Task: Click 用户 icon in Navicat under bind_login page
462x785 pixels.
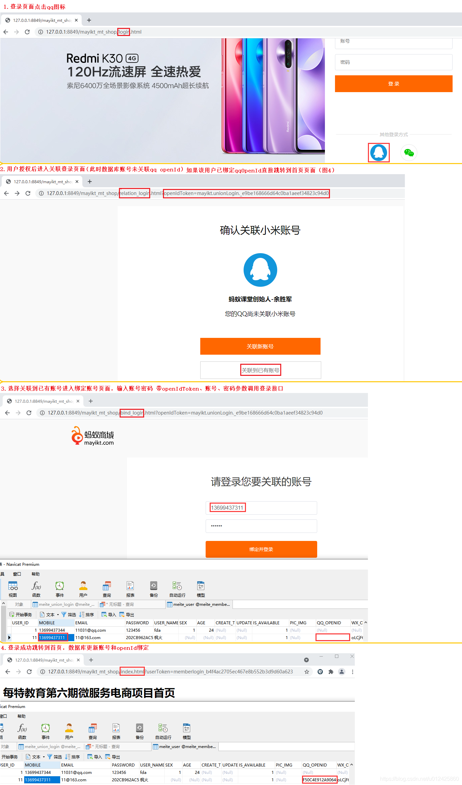Action: (83, 589)
